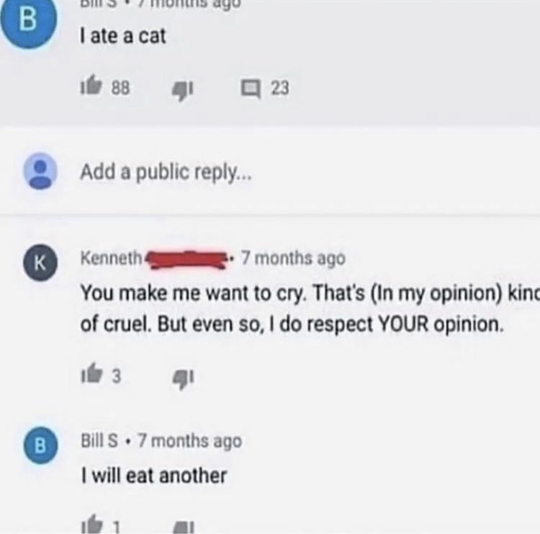Screen dimensions: 540x534
Task: Dislike the "I will eat another" reply
Action: click(183, 527)
